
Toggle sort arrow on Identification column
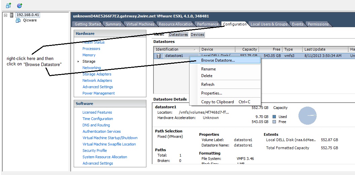coord(195,50)
